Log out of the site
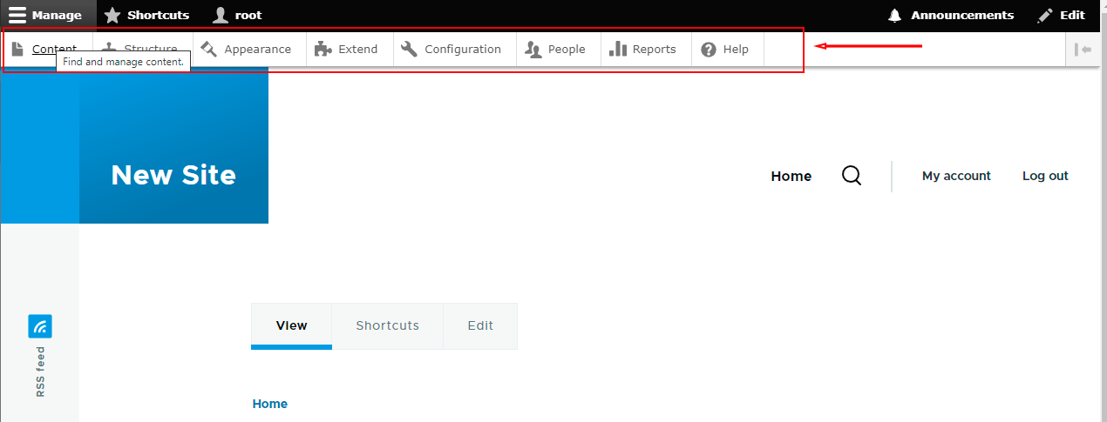Screen dimensions: 1107x422 pos(1045,176)
